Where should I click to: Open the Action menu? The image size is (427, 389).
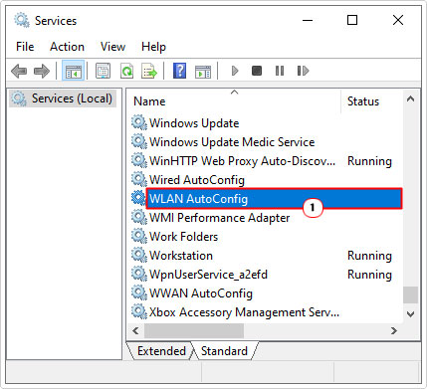[x=67, y=47]
